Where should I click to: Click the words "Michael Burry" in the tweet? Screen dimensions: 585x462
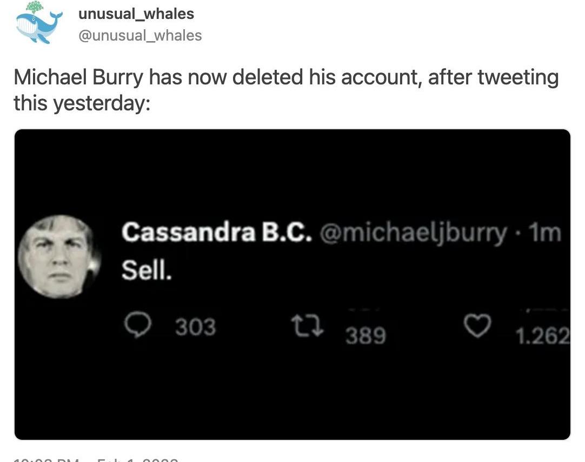(78, 78)
